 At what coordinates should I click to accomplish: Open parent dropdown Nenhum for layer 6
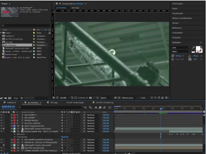pos(93,115)
